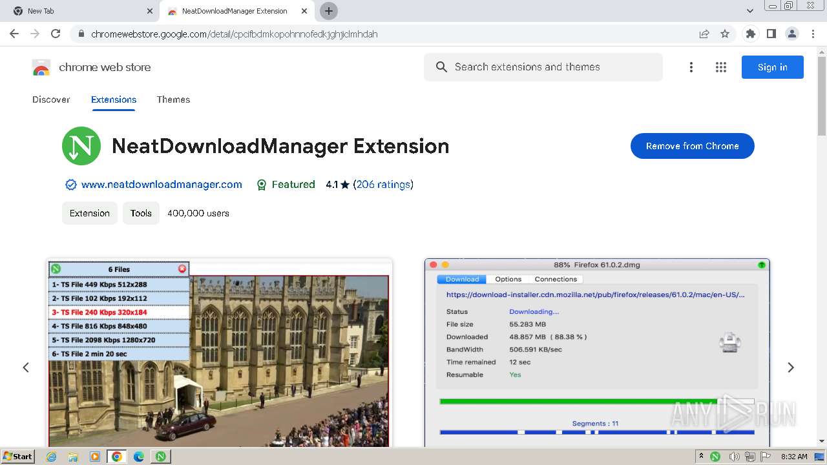Click the chrome web store logo
This screenshot has height=465, width=827.
(x=91, y=67)
